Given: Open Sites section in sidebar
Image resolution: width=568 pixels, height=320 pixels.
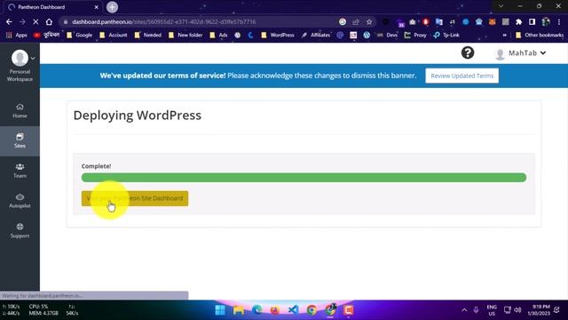Looking at the screenshot, I should 20,140.
